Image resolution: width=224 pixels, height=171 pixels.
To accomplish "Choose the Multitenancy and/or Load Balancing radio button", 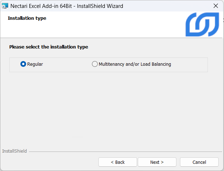I will point(95,64).
